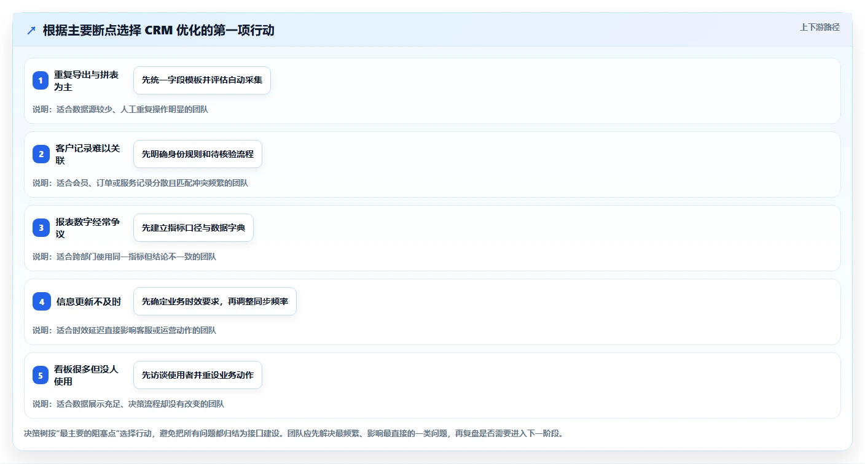Click the number 1 step badge

tap(41, 80)
